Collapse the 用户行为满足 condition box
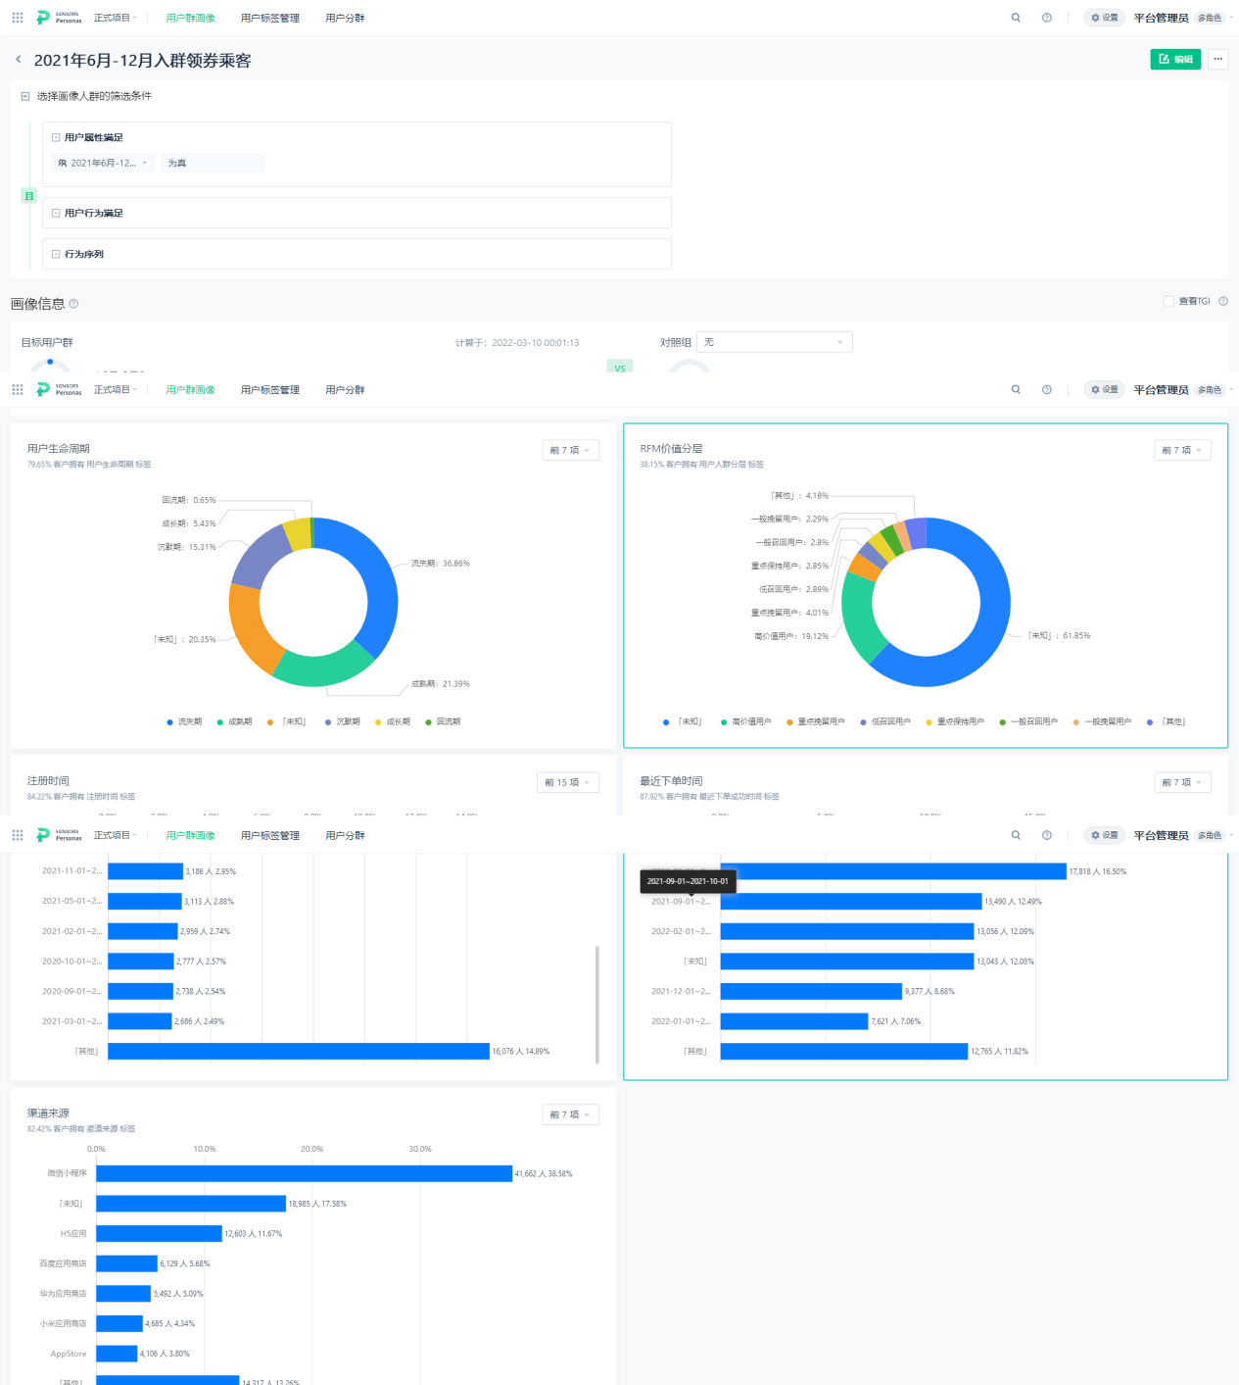This screenshot has height=1385, width=1239. (x=56, y=213)
